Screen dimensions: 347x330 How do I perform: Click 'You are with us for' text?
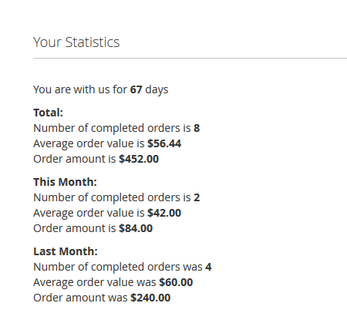point(80,89)
